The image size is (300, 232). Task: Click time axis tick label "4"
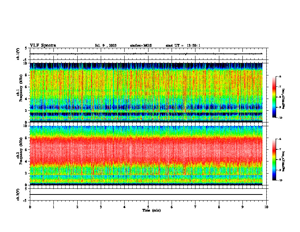pyautogui.click(x=125, y=207)
